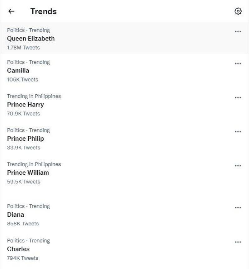249x269 pixels.
Task: Open the Camilla trending topic
Action: pyautogui.click(x=18, y=71)
